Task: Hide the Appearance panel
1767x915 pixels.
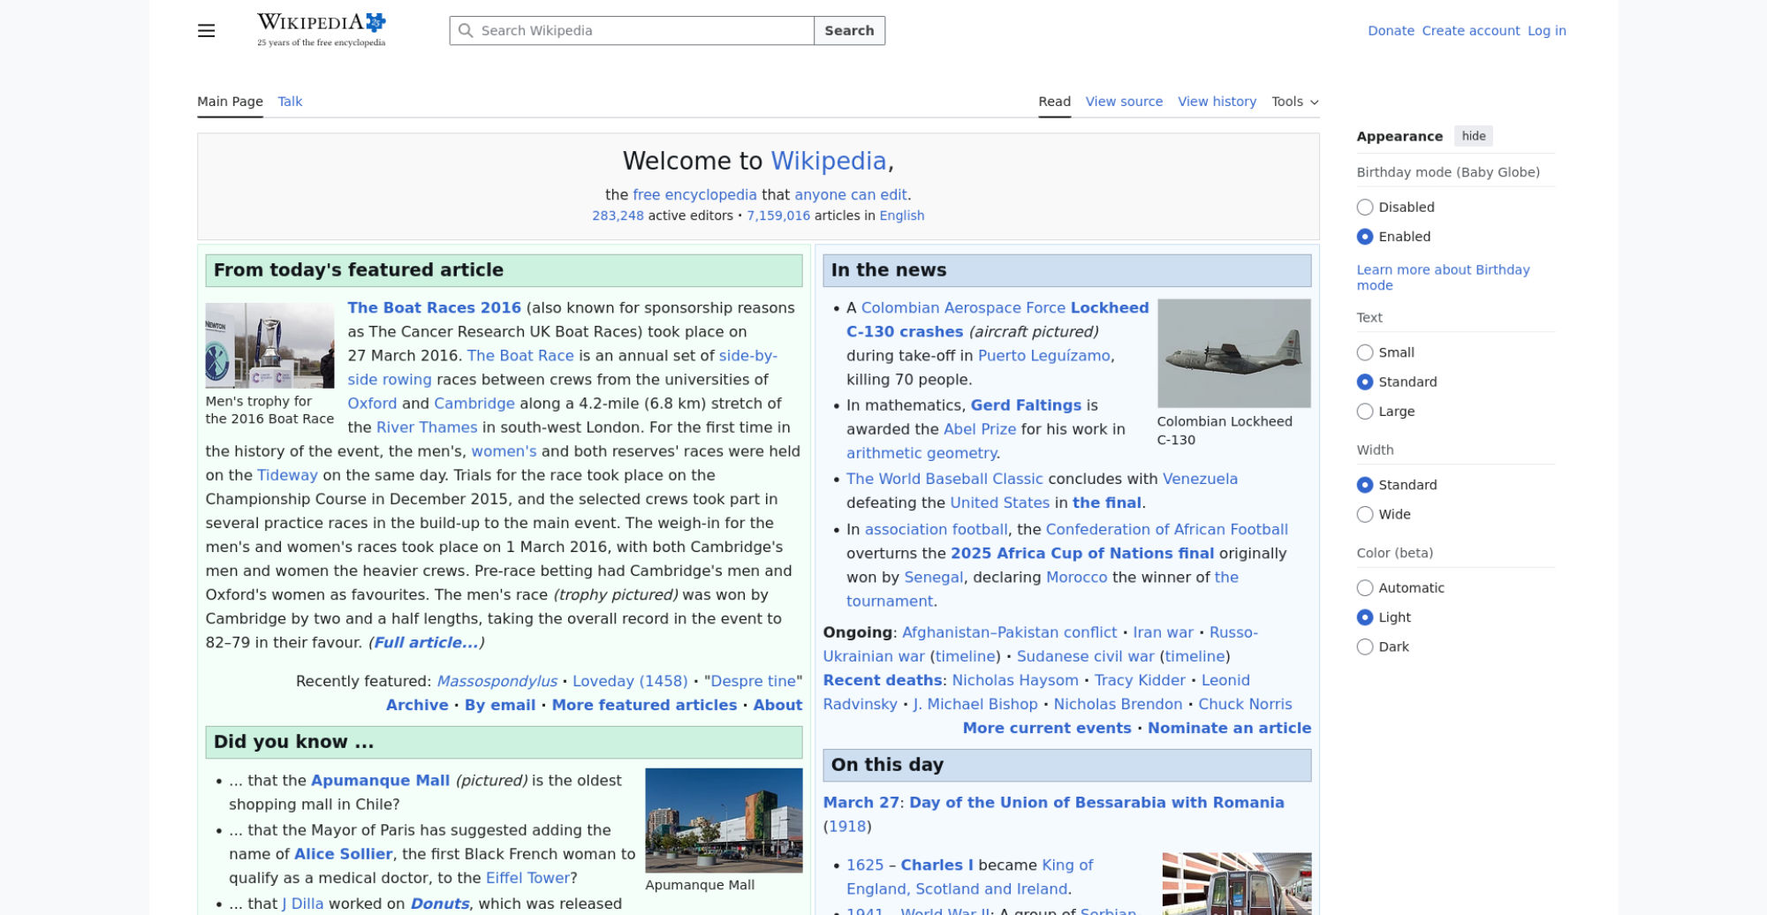Action: coord(1473,136)
